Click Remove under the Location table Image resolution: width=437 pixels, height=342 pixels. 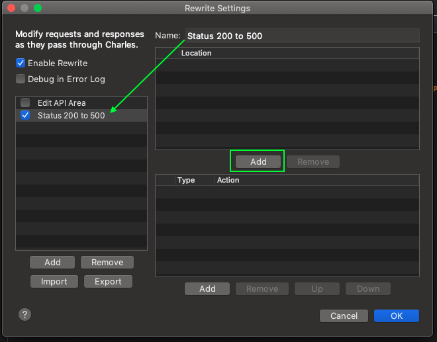point(313,162)
